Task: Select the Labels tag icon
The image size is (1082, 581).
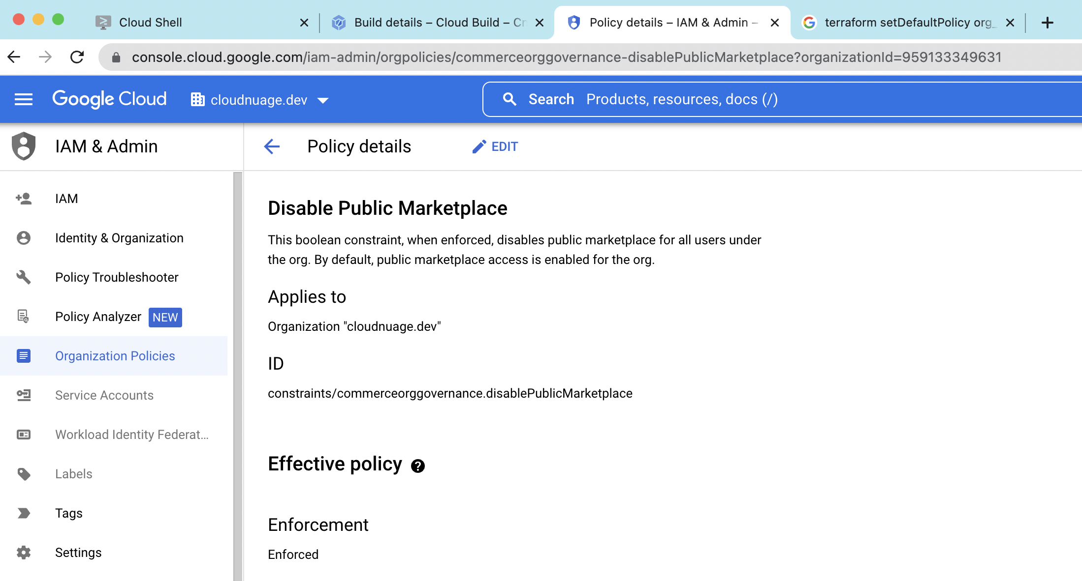Action: 23,473
